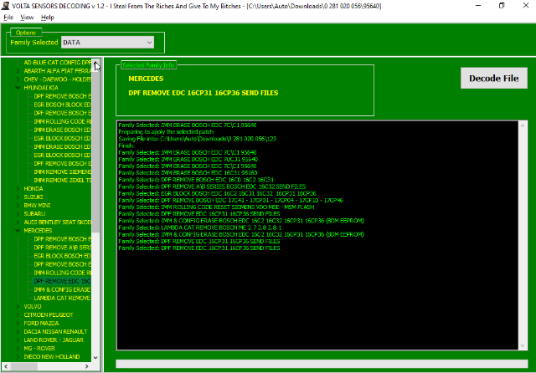Click the Volta app icon in title bar
This screenshot has width=536, height=373.
pos(5,6)
